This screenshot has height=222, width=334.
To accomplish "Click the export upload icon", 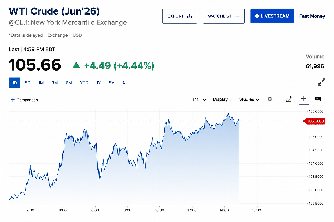I will pyautogui.click(x=189, y=16).
